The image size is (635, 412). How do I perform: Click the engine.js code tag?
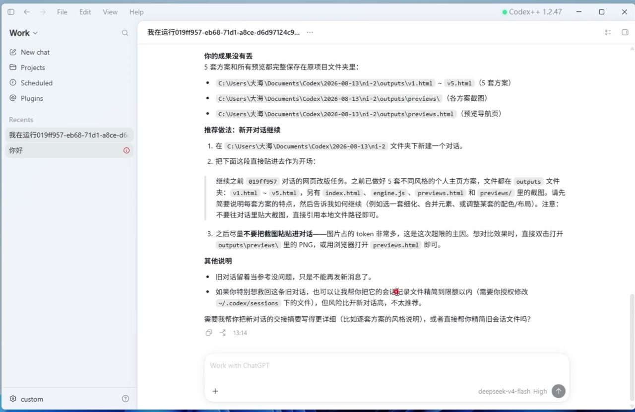coord(389,193)
